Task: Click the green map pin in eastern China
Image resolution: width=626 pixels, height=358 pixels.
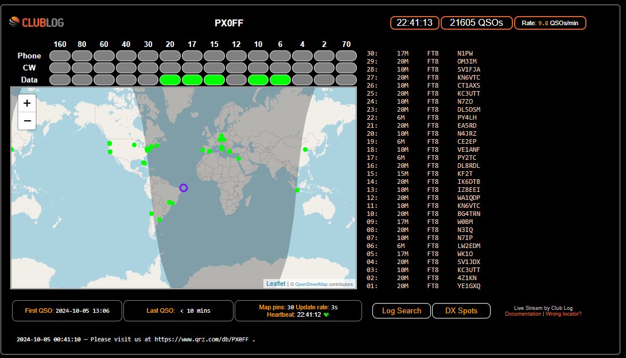Action: pyautogui.click(x=305, y=150)
